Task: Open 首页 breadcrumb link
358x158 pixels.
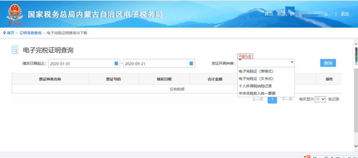Action: coord(10,33)
